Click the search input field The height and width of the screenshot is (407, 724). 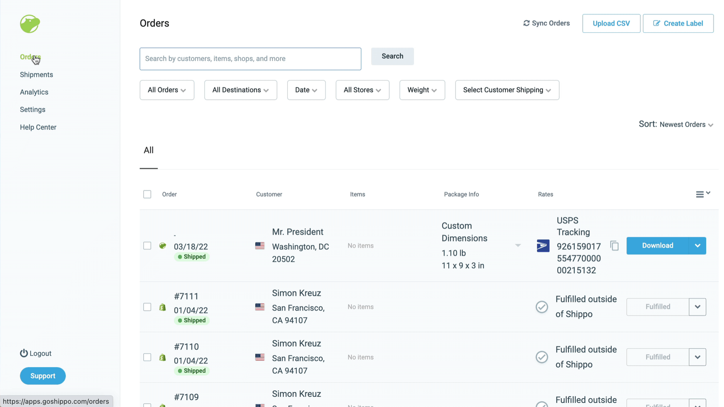[251, 59]
